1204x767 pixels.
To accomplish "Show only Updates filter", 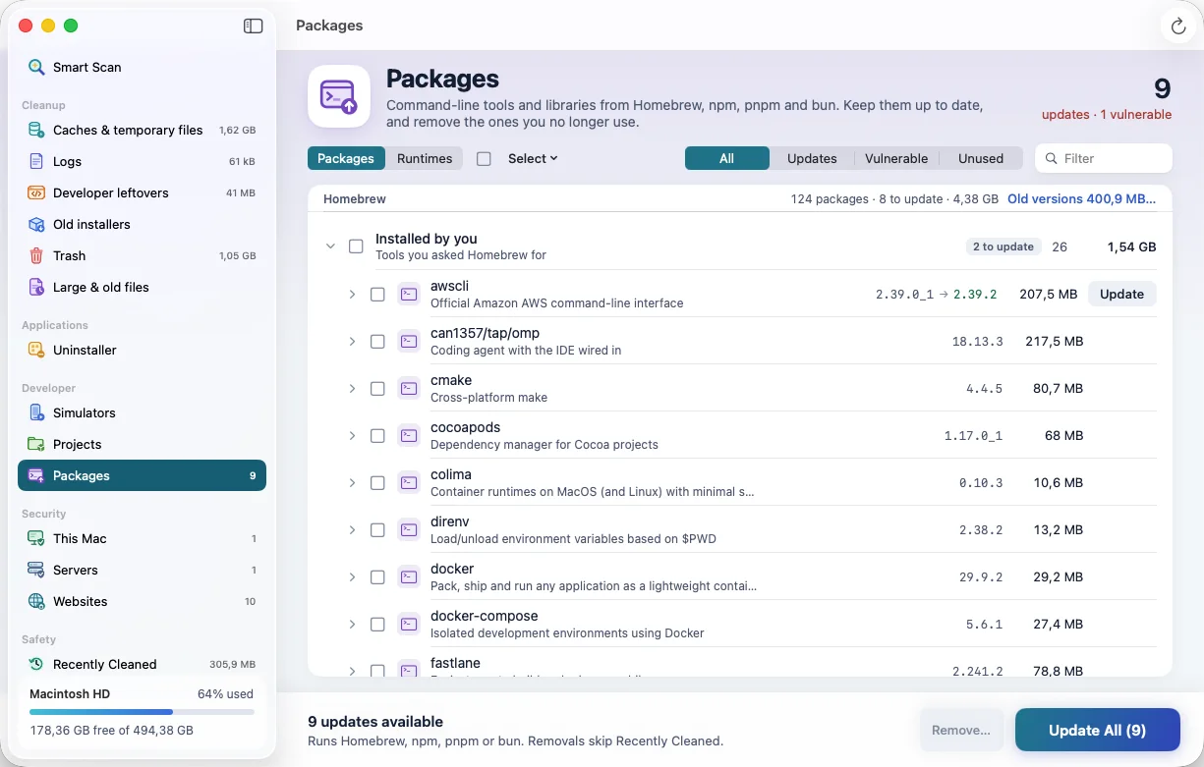I will pos(812,158).
